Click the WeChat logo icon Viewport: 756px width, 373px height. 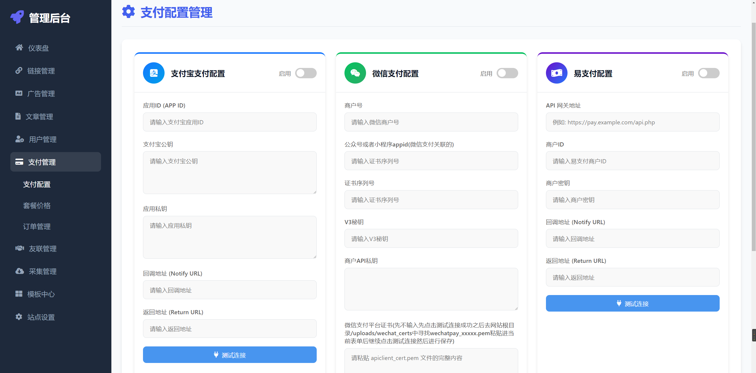point(355,73)
